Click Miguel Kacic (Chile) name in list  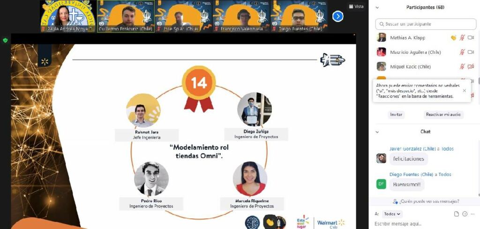(x=410, y=66)
